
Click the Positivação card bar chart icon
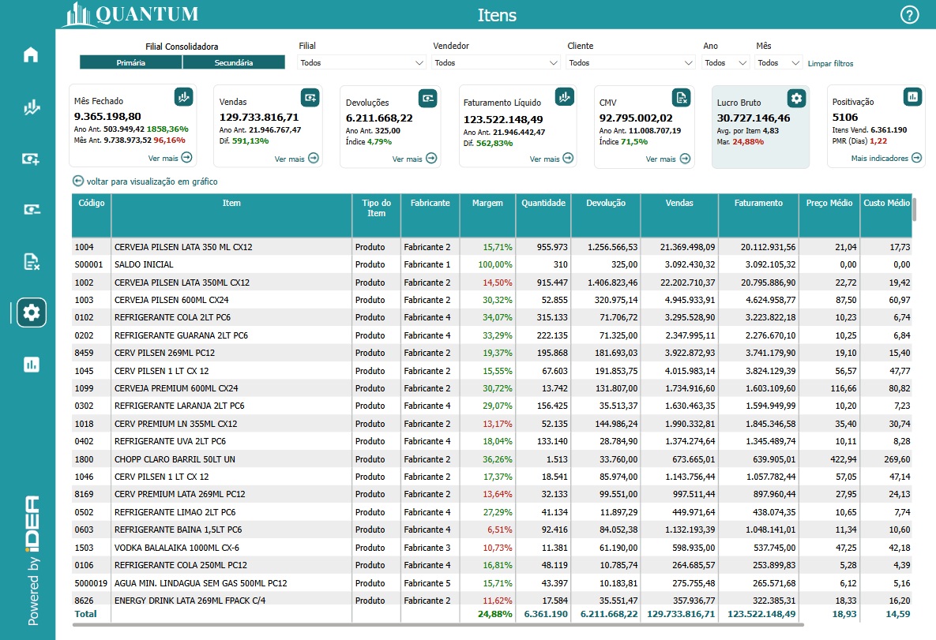pos(912,97)
